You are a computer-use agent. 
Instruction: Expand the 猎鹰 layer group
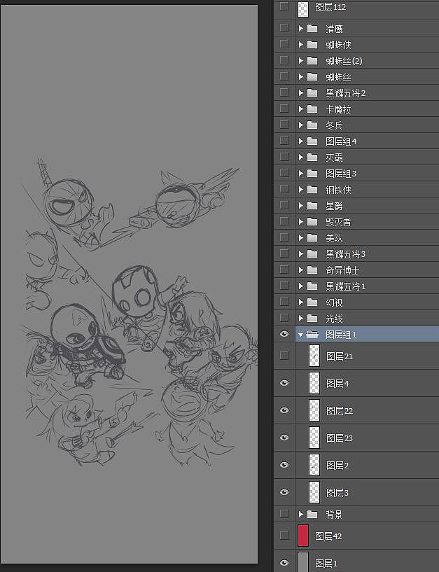[x=300, y=29]
